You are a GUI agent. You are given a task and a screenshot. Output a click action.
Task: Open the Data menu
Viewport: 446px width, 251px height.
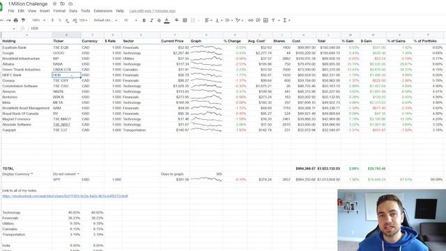click(x=73, y=11)
